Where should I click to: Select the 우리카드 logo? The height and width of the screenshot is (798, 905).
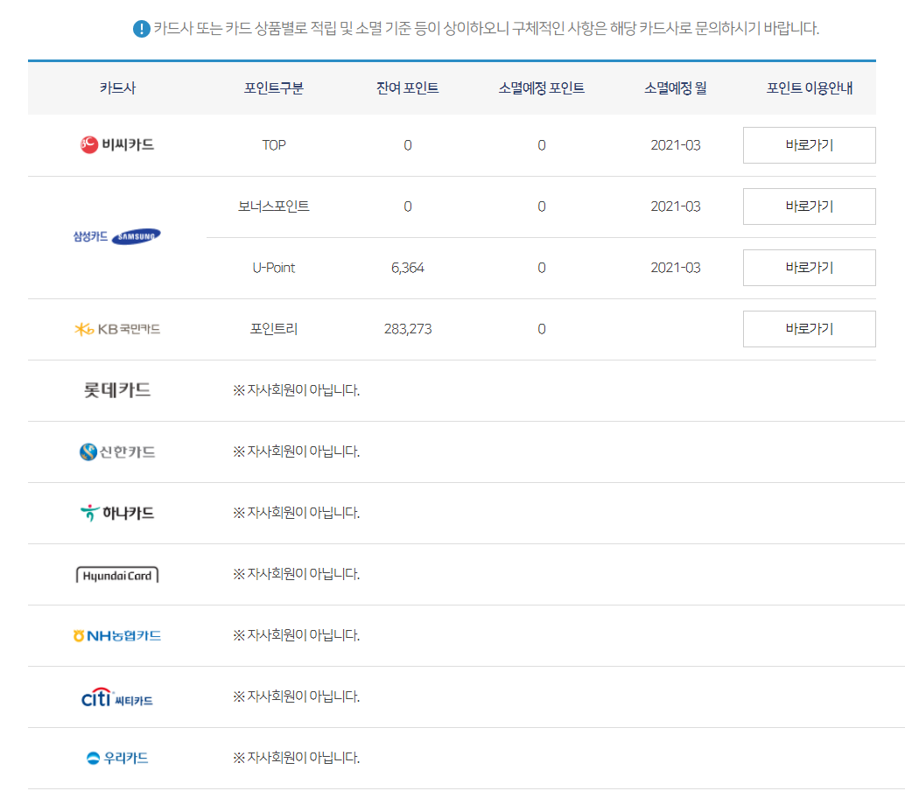pyautogui.click(x=116, y=759)
